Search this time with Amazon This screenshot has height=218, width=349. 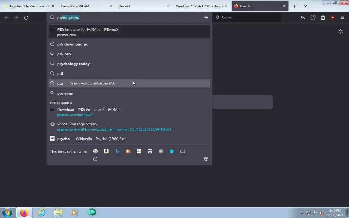tap(106, 151)
